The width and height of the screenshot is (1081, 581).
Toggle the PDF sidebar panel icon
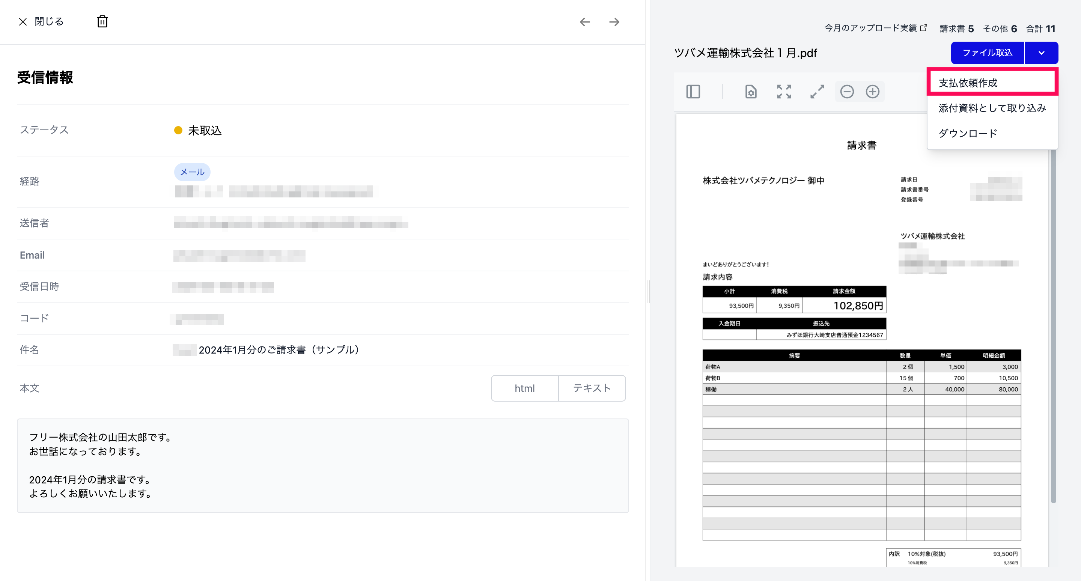[x=693, y=92]
